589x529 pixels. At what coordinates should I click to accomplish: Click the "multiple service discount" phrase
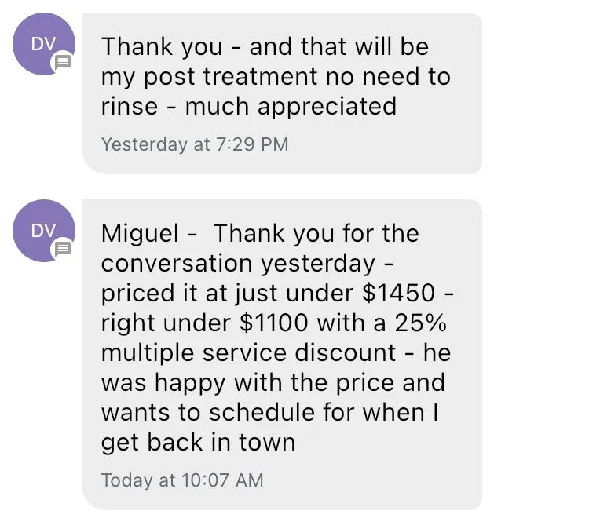click(249, 353)
